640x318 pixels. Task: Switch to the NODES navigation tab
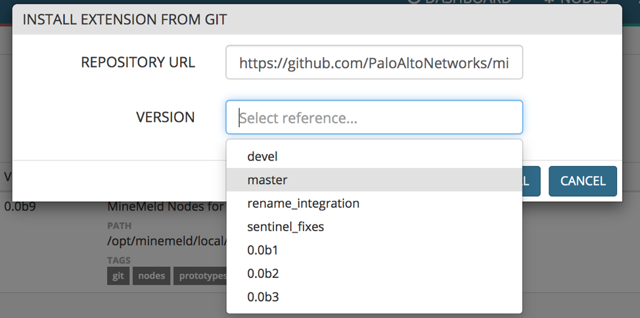pos(577,2)
